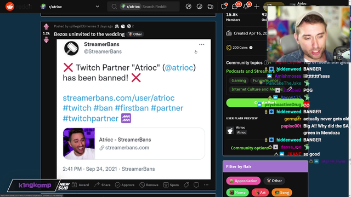The width and height of the screenshot is (351, 197).
Task: Approve the post
Action: coord(124,185)
